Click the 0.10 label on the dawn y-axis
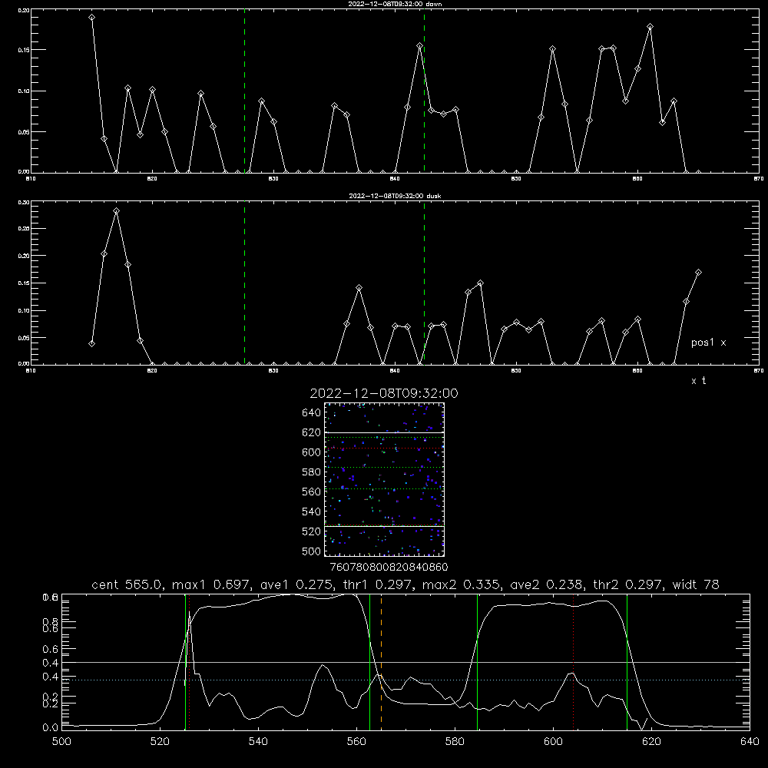Screen dimensions: 768x768 click(x=24, y=91)
